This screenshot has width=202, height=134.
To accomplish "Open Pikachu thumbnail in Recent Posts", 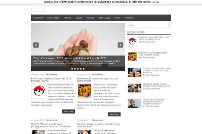I will [x=132, y=57].
